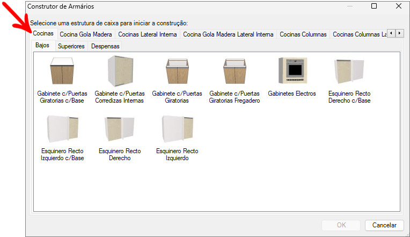Viewport: 410px width, 237px height.
Task: Click the Gabinete c/Puertas Giratorias Fregadero label
Action: point(235,97)
